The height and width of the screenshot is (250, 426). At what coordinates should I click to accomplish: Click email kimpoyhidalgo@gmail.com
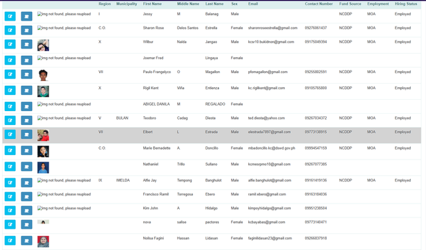coord(270,208)
